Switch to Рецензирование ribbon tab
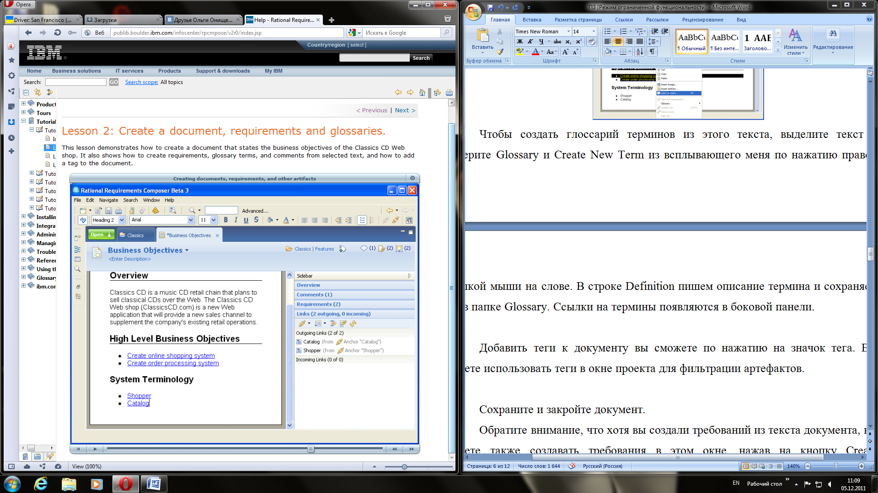 tap(702, 20)
